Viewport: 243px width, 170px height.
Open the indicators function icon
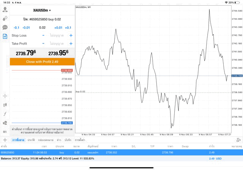(5, 114)
